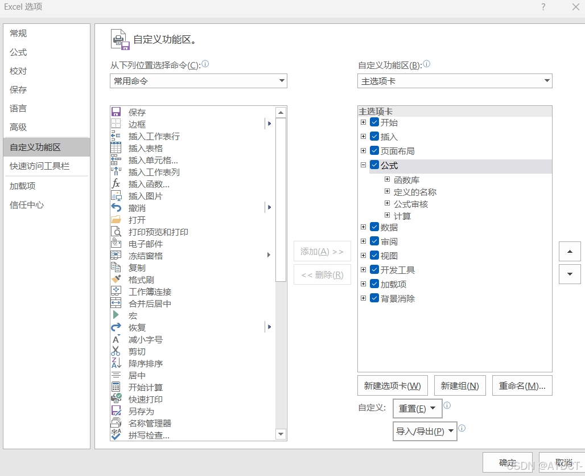
Task: Click the 工作簿连接 icon
Action: click(116, 291)
